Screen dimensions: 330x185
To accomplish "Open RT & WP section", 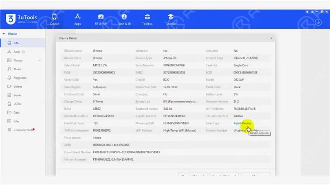I will coord(101,20).
